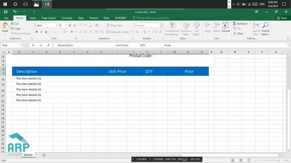
Task: Click the Task View taskbar icon
Action: click(25, 4)
